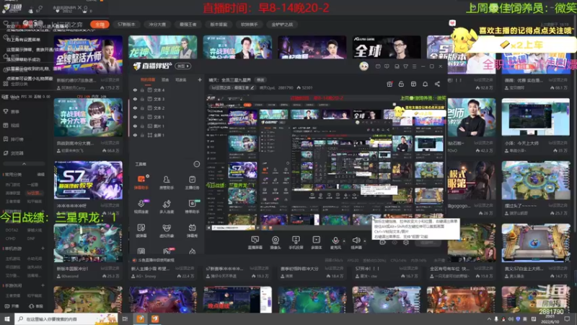Image resolution: width=577 pixels, height=325 pixels.
Task: Open the 弹幕助手 tool in the toolbox
Action: point(141,182)
